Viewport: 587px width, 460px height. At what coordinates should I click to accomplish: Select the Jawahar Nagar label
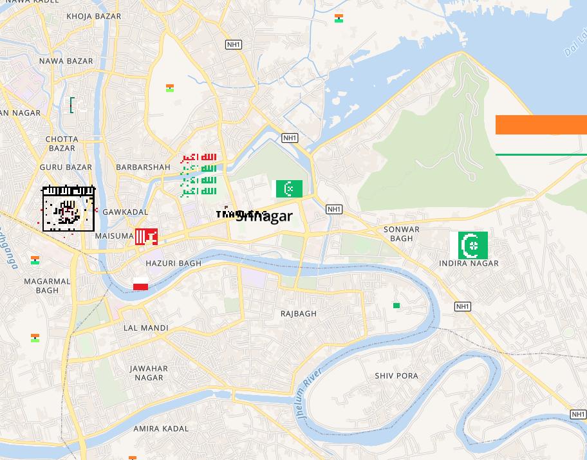tap(149, 373)
